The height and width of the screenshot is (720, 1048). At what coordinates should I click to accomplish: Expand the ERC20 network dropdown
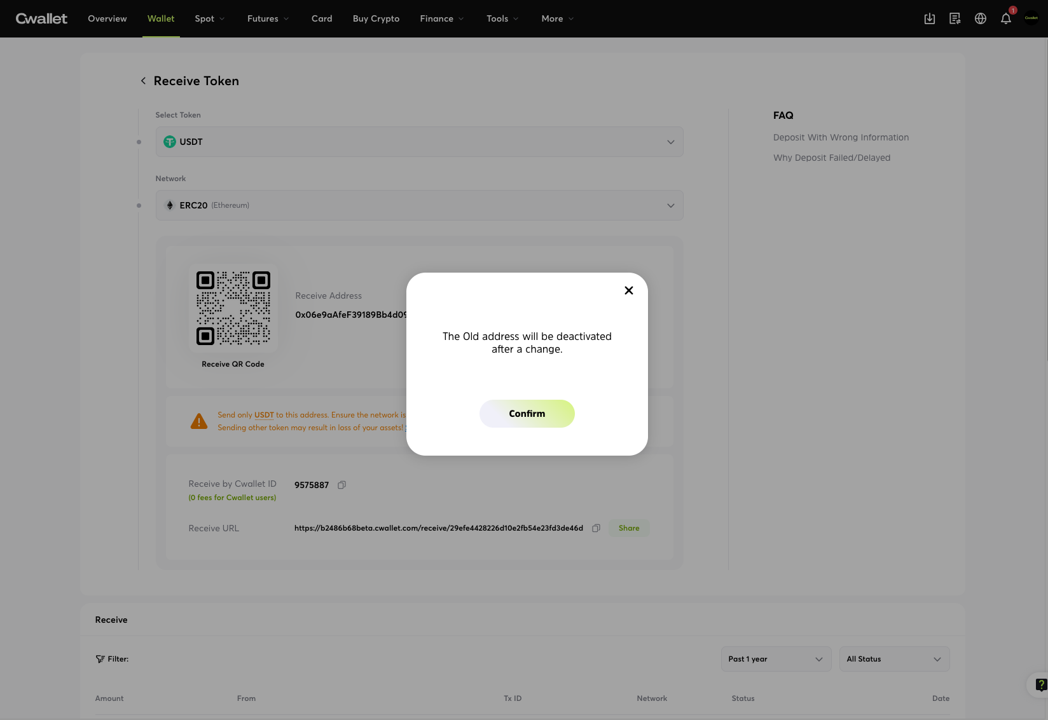(x=419, y=205)
